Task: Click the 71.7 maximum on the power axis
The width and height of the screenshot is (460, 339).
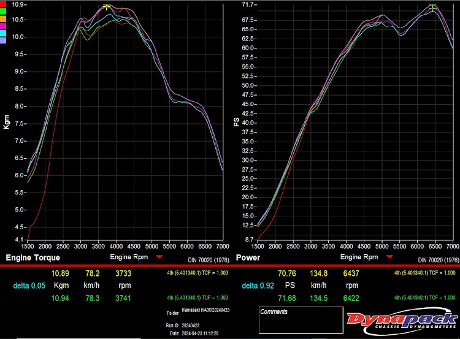Action: tap(249, 5)
